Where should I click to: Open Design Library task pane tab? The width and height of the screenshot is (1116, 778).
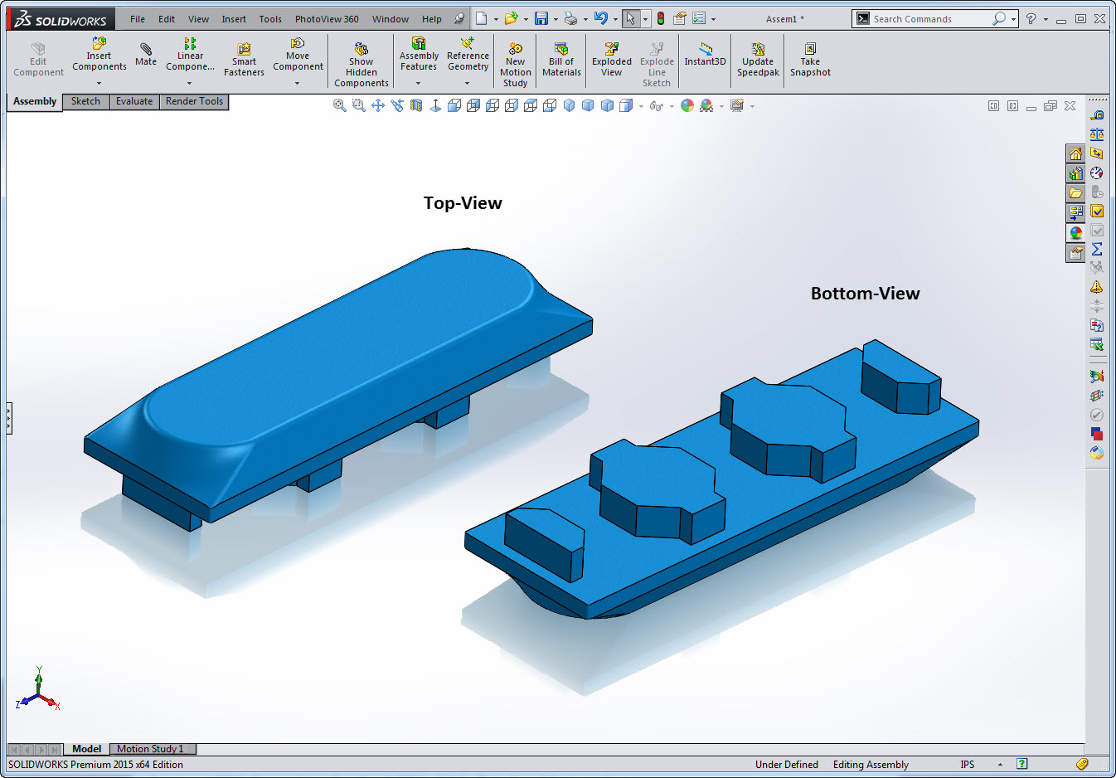(1075, 173)
